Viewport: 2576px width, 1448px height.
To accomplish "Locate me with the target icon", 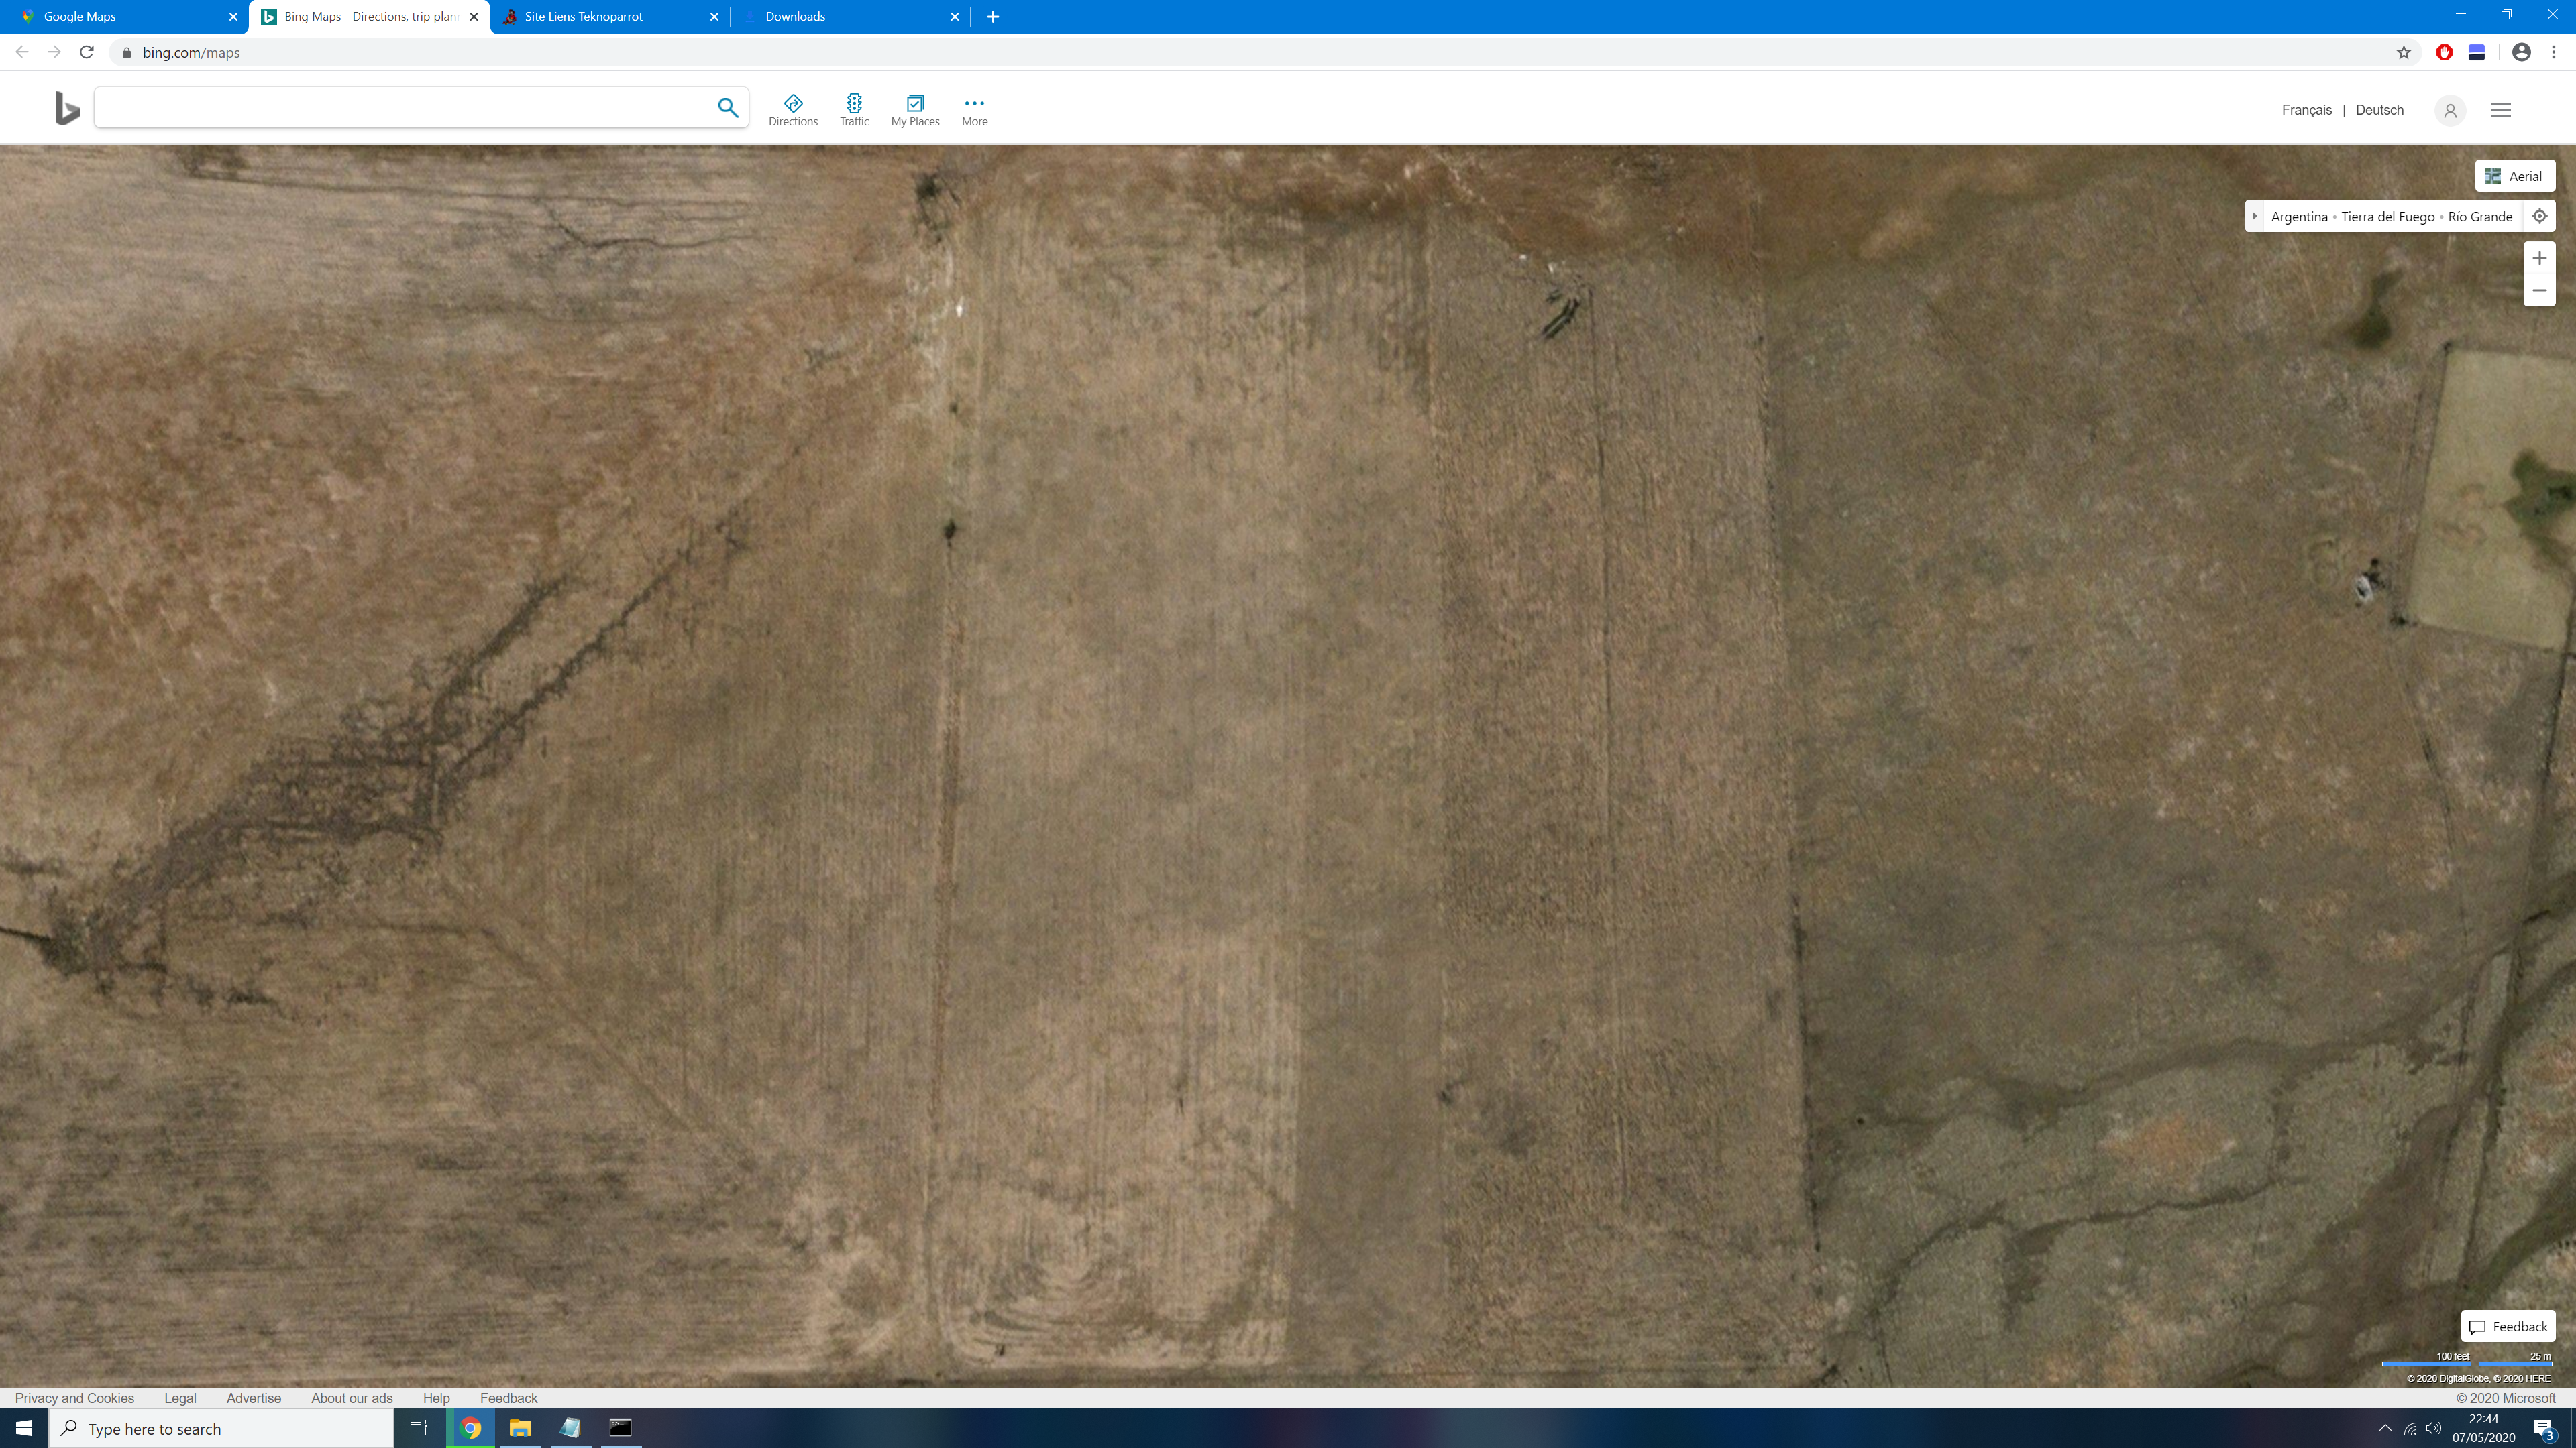I will [x=2539, y=216].
